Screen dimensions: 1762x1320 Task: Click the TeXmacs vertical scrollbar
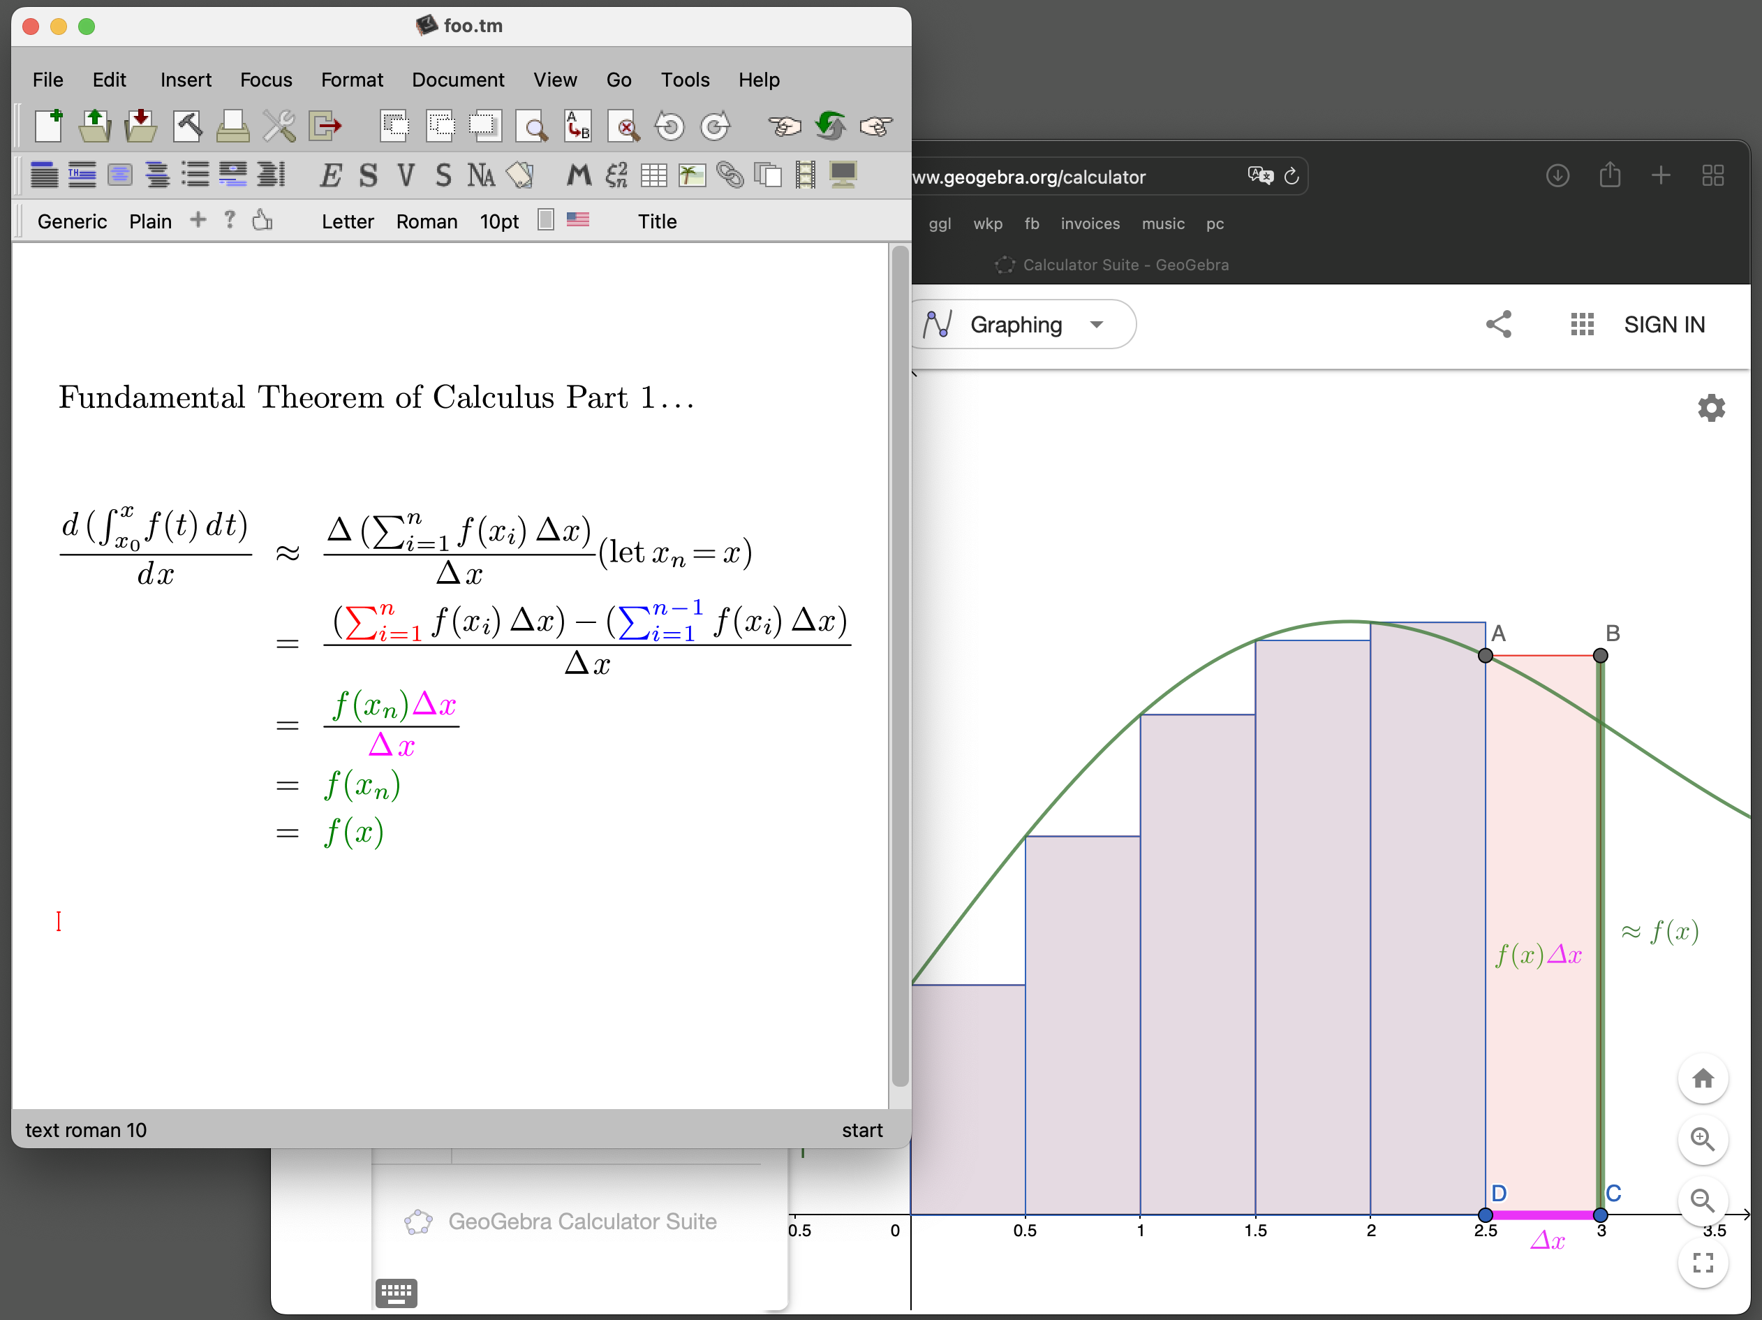(900, 666)
